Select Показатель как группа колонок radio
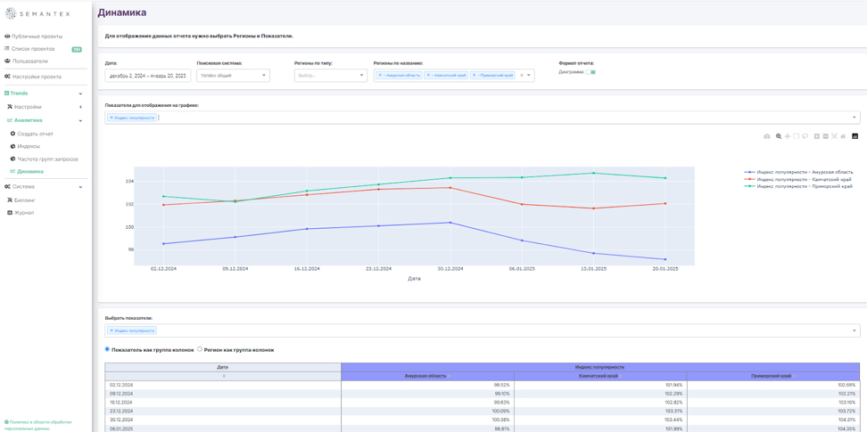867x432 pixels. pyautogui.click(x=108, y=349)
